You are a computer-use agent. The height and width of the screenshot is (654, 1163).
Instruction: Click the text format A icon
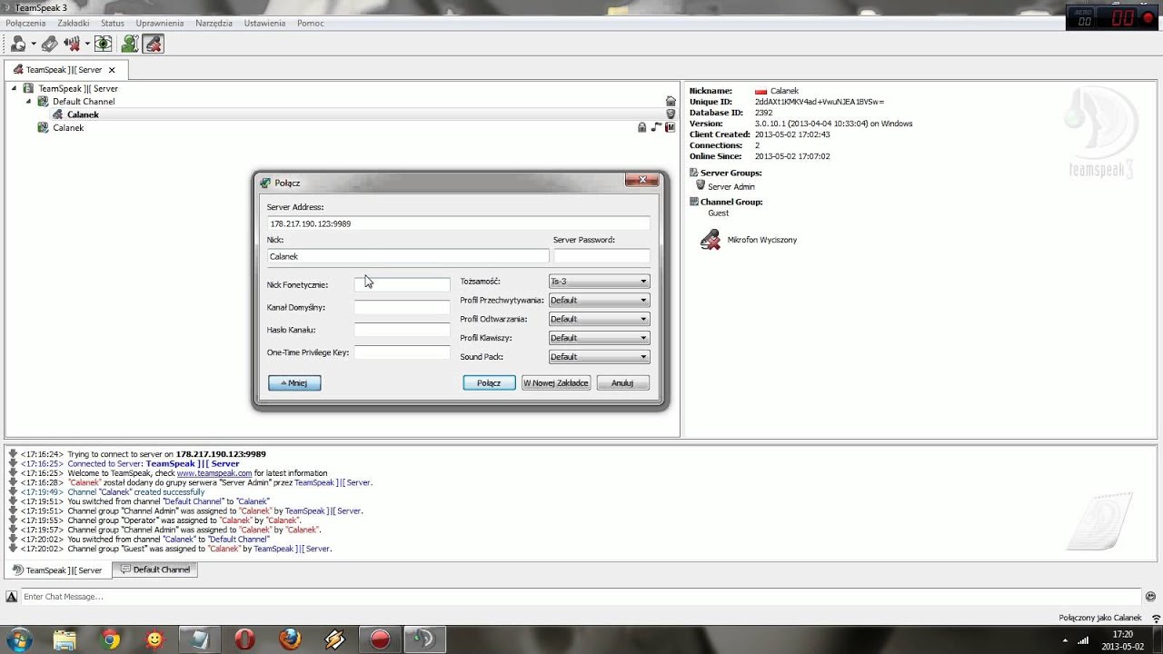[12, 597]
